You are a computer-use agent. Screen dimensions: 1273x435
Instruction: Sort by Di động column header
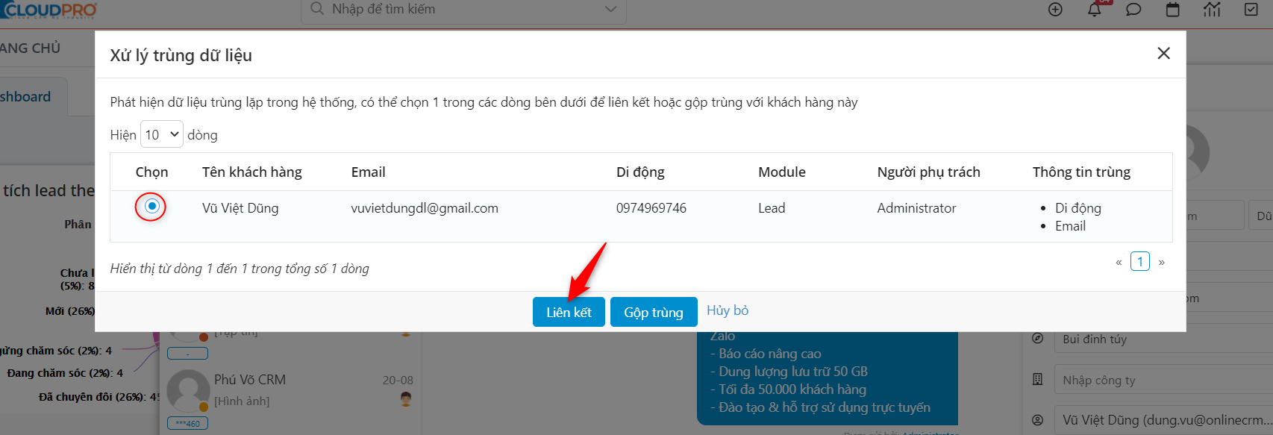[640, 172]
